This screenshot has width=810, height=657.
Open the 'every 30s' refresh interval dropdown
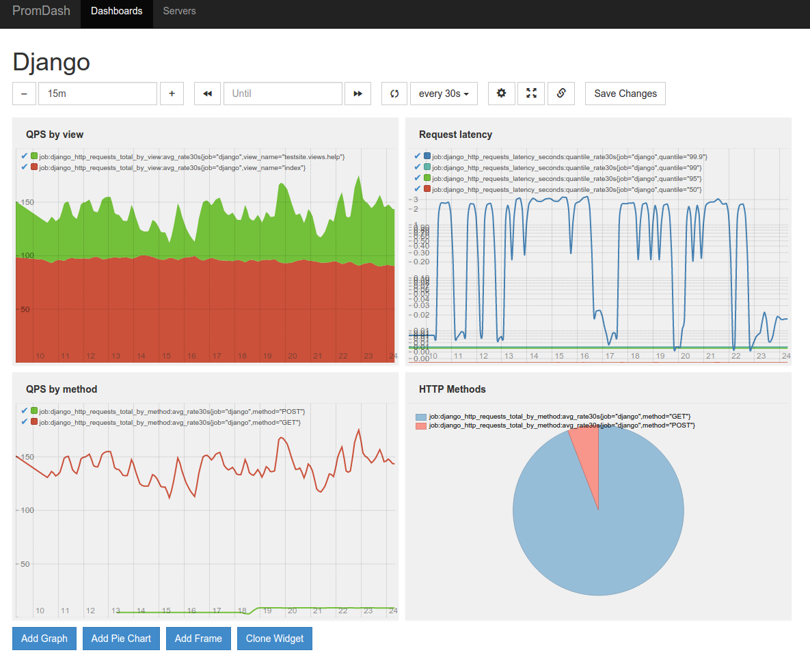click(x=443, y=94)
